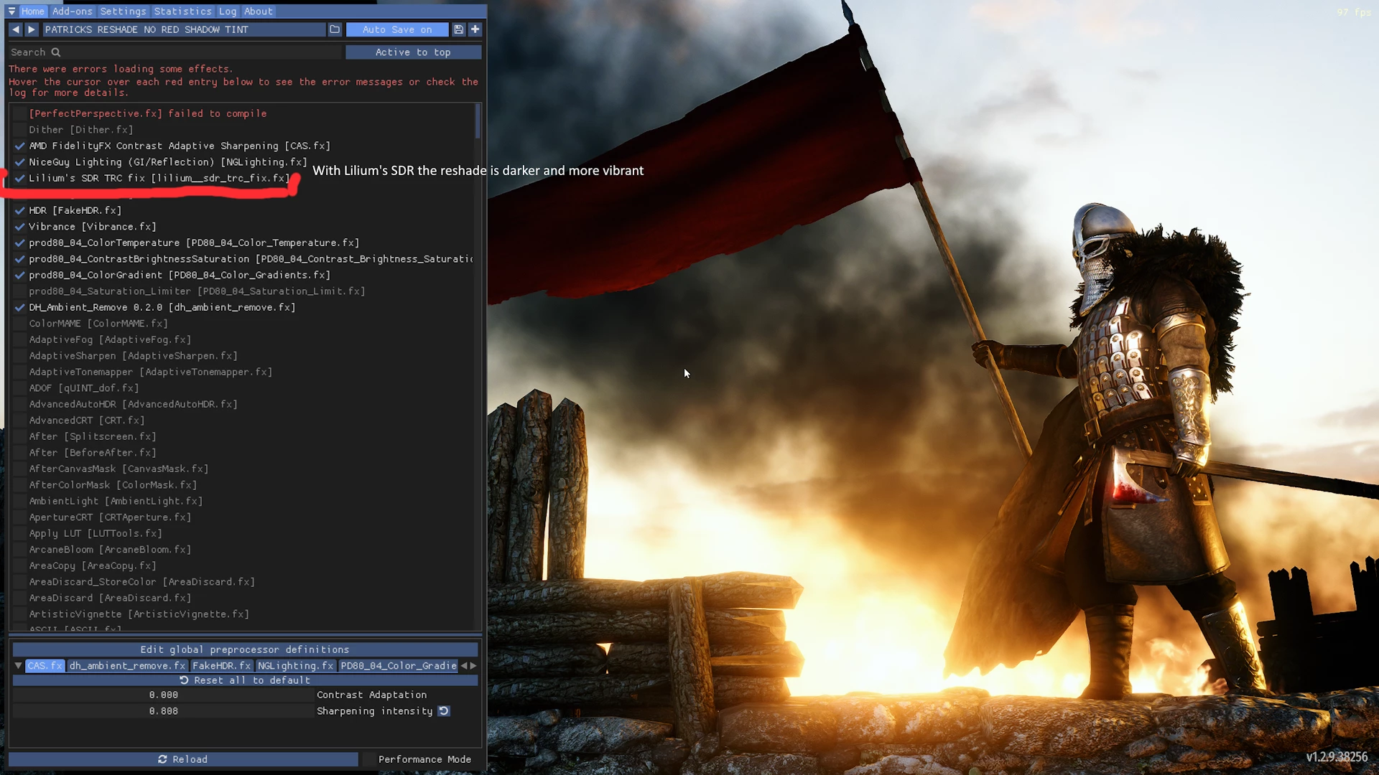Enable the ColorMAME effect checkbox
Viewport: 1379px width, 775px height.
point(20,324)
